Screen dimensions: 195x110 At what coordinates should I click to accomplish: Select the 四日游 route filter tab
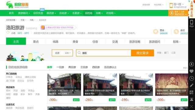click(x=96, y=67)
